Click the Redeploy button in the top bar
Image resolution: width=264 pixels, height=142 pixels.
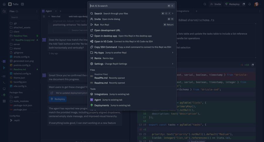[233, 4]
